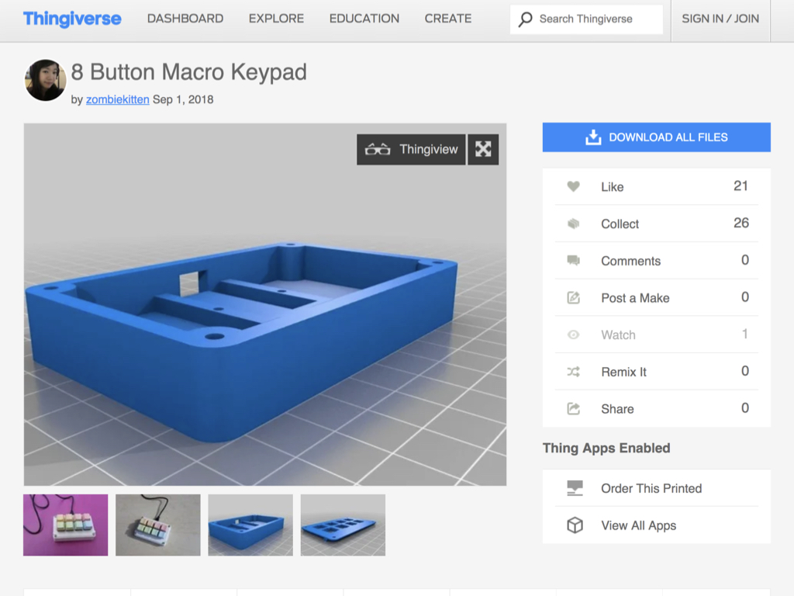
Task: Open the Explore menu
Action: 277,19
